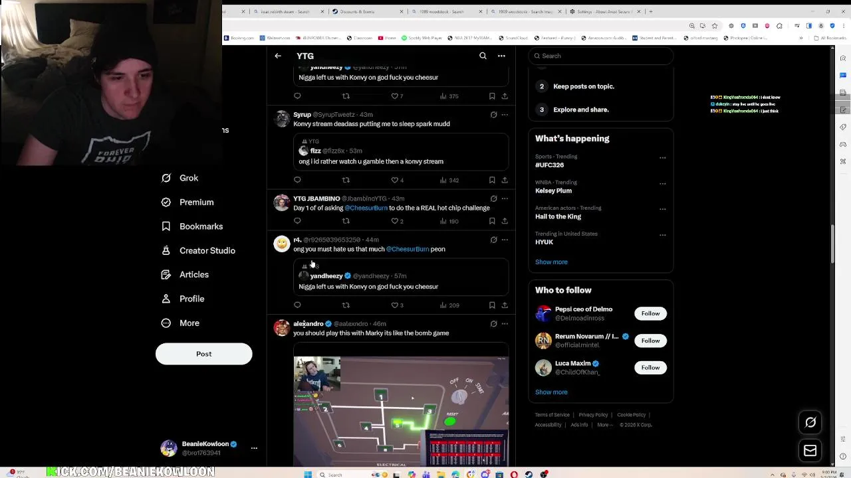View analytics of Syrup's post with 342 views
Image resolution: width=851 pixels, height=478 pixels.
[449, 180]
